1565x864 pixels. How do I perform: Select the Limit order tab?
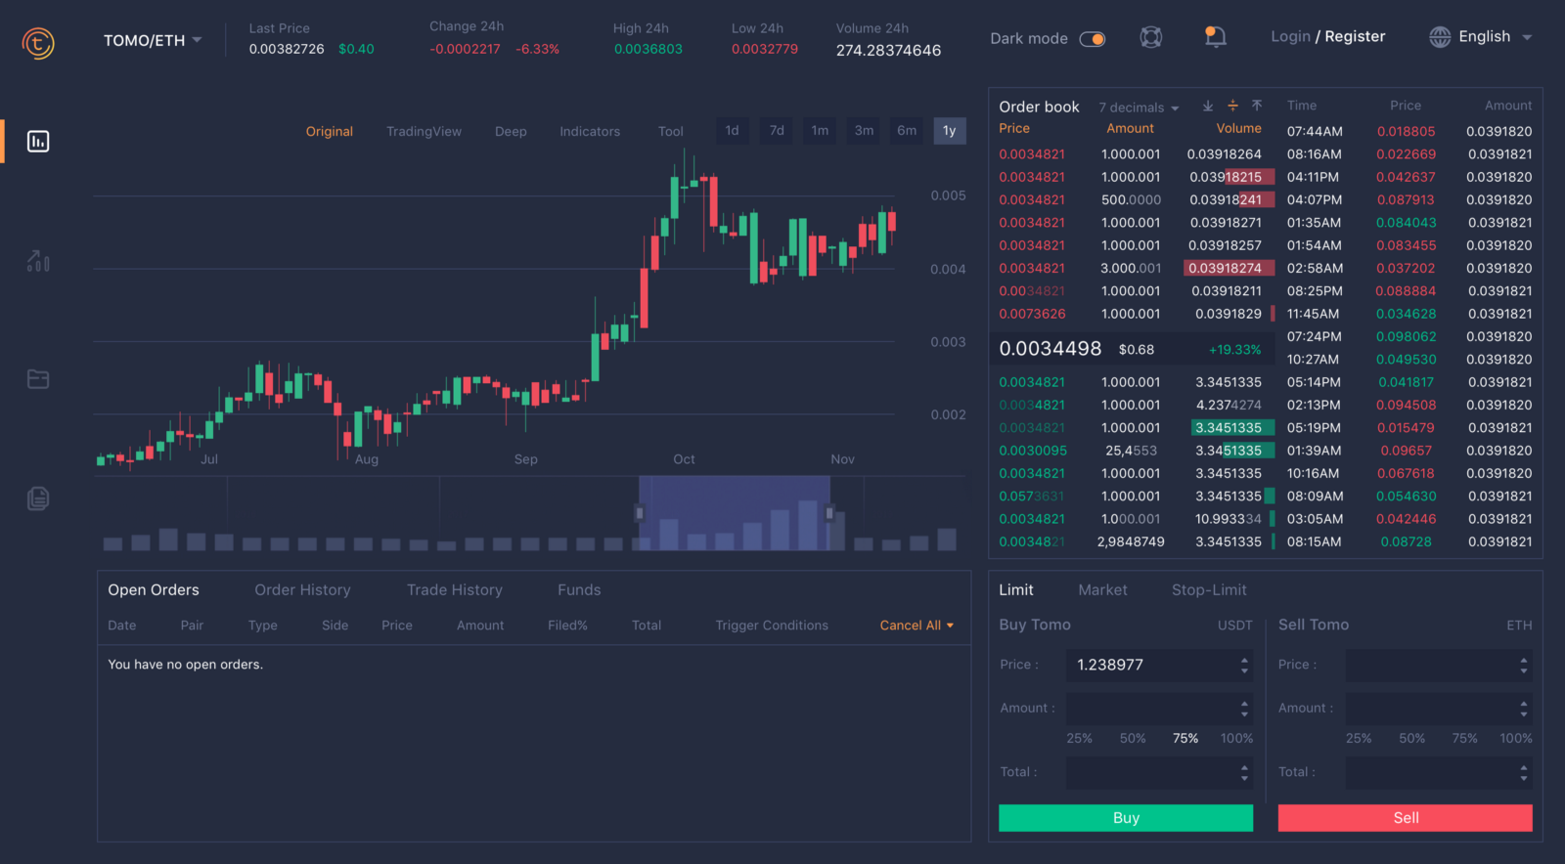[x=1016, y=590]
